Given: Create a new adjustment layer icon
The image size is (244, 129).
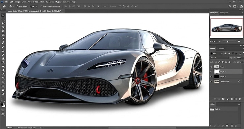Looking at the screenshot, I should tap(228, 99).
